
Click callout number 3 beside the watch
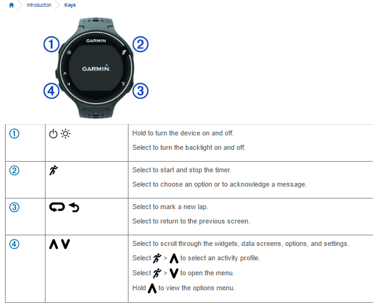click(140, 91)
